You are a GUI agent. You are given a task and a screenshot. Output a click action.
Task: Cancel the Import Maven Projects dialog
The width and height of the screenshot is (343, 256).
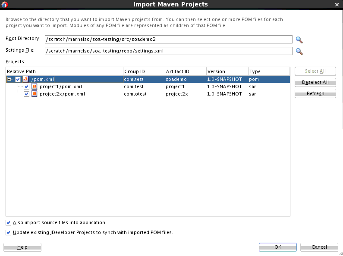click(319, 247)
